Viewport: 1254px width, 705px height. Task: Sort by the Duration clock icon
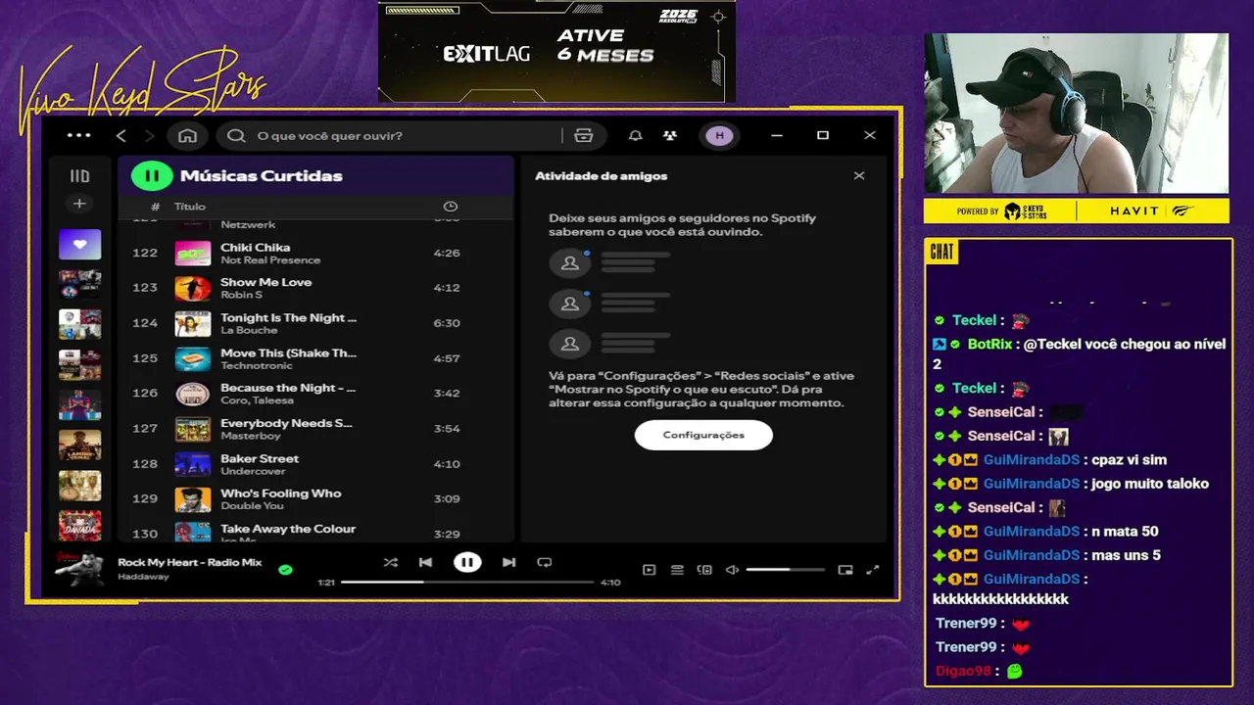pos(450,207)
